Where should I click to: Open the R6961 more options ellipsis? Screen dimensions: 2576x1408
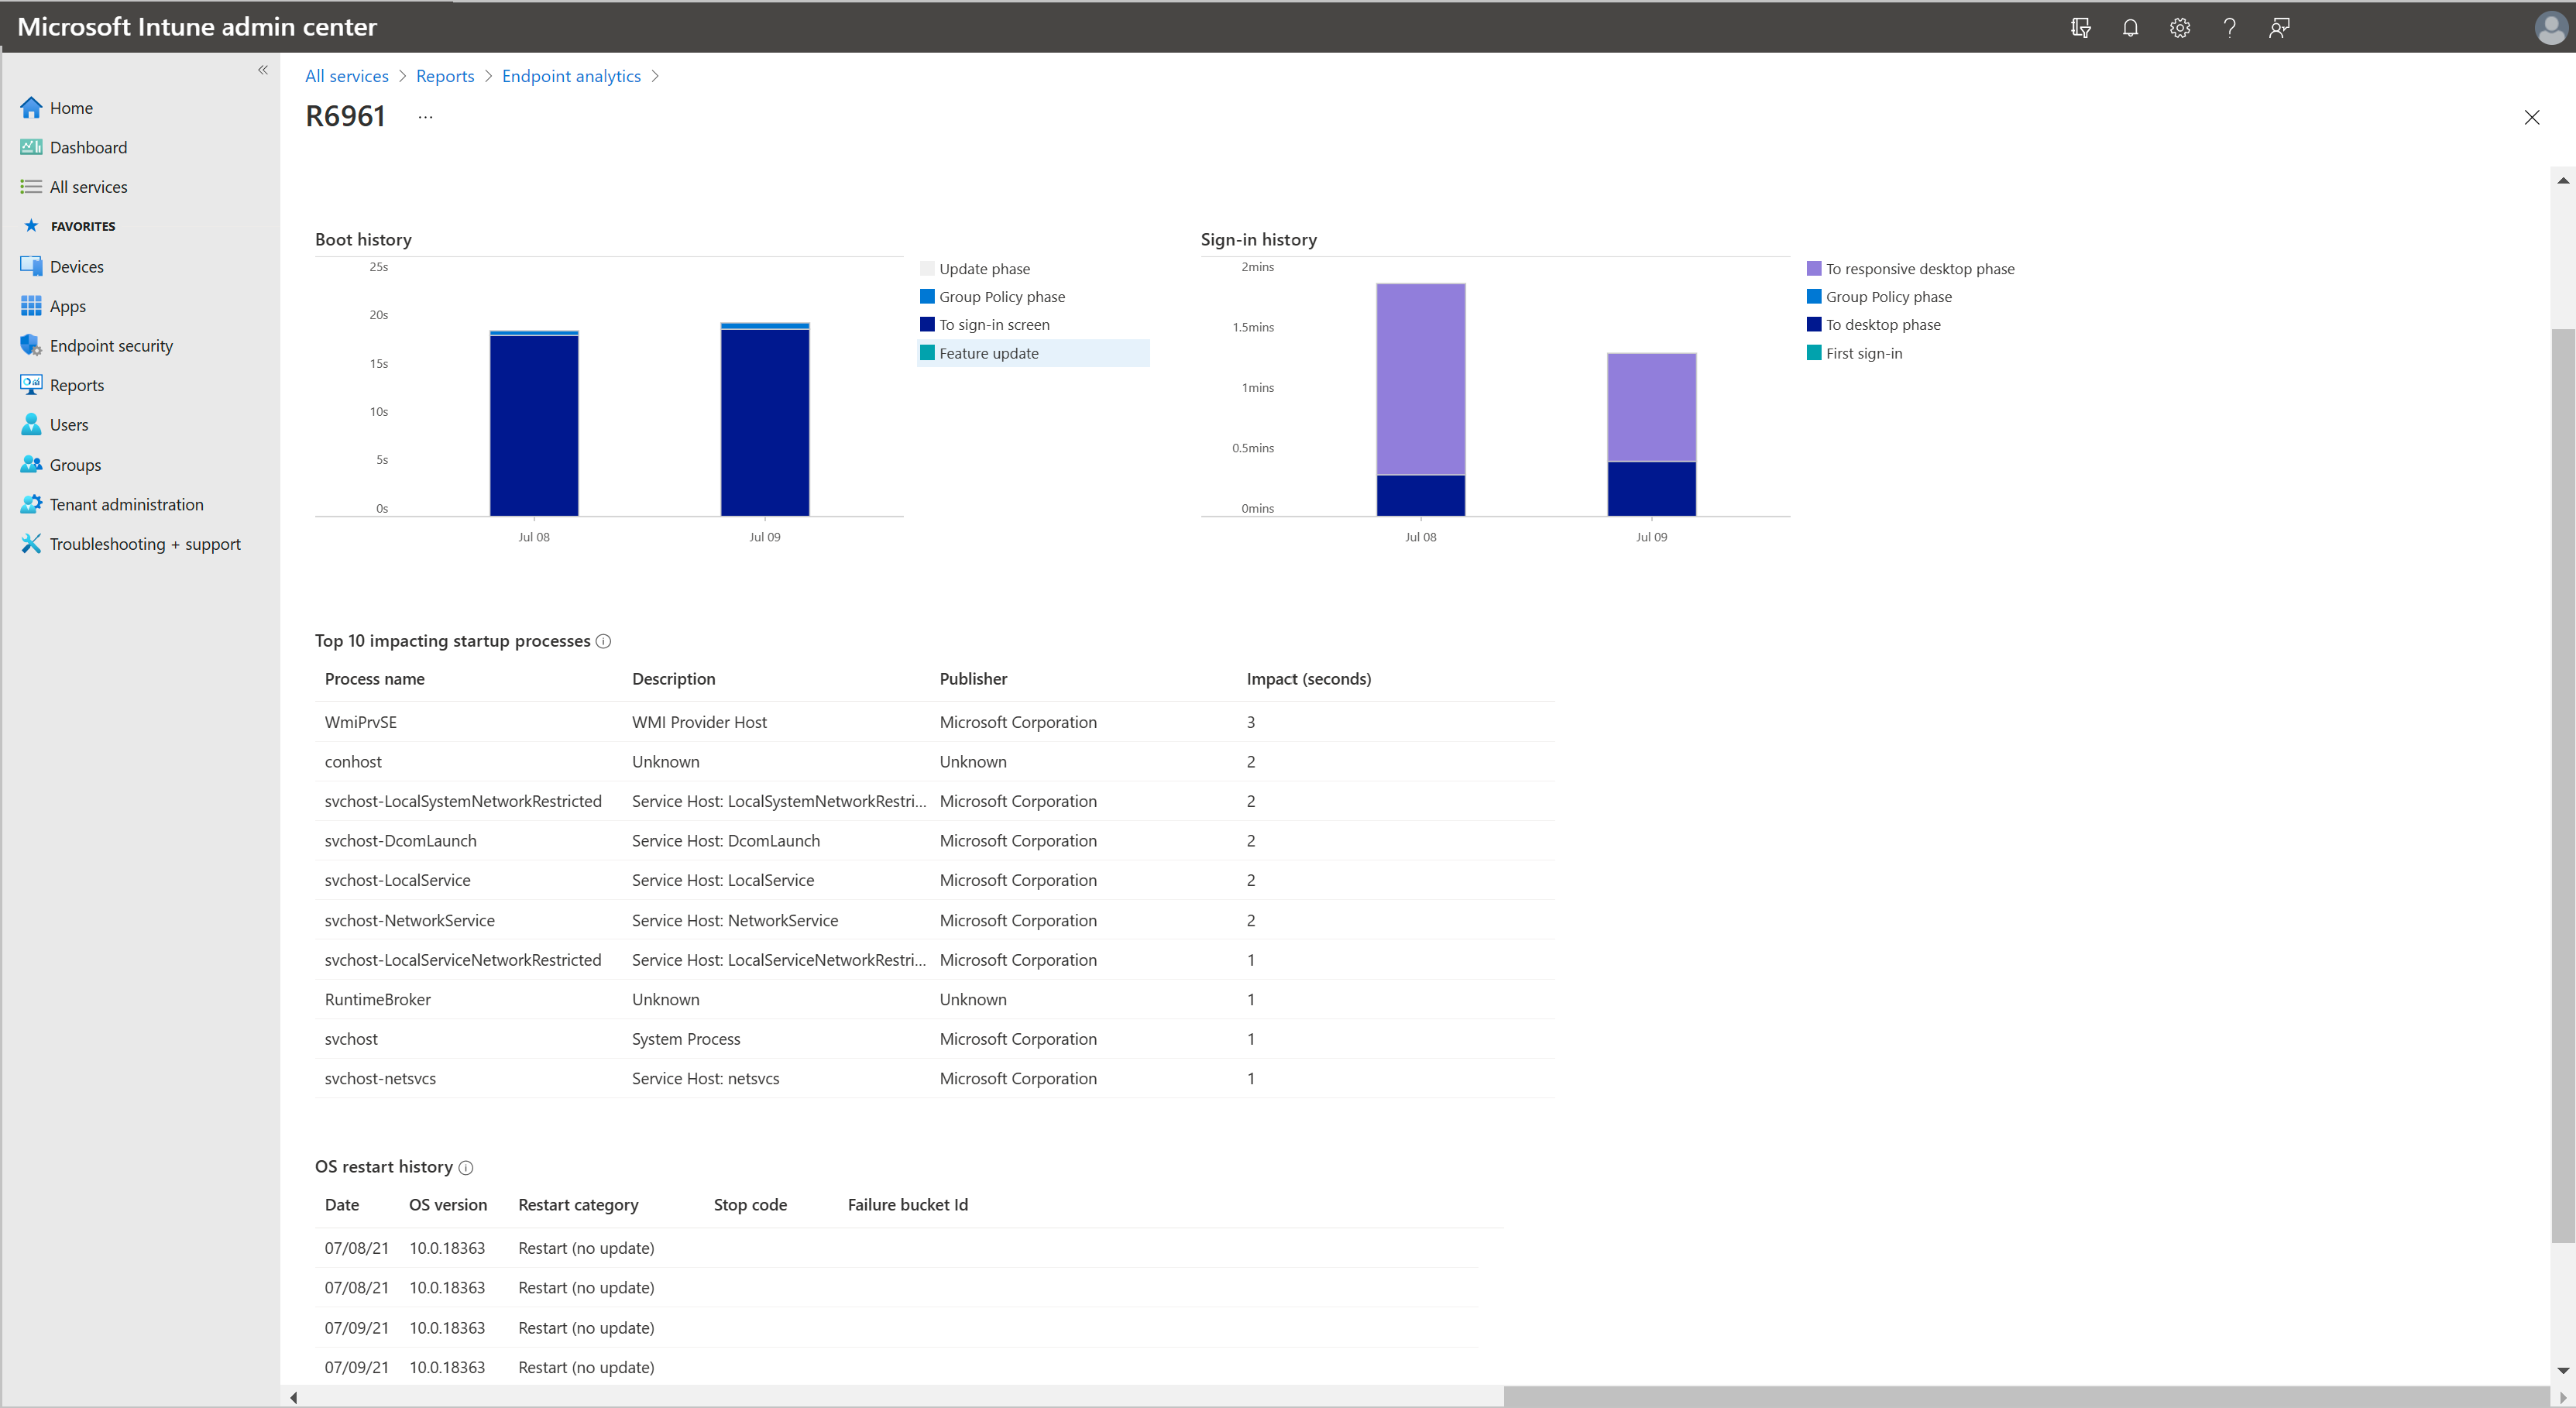(x=425, y=117)
